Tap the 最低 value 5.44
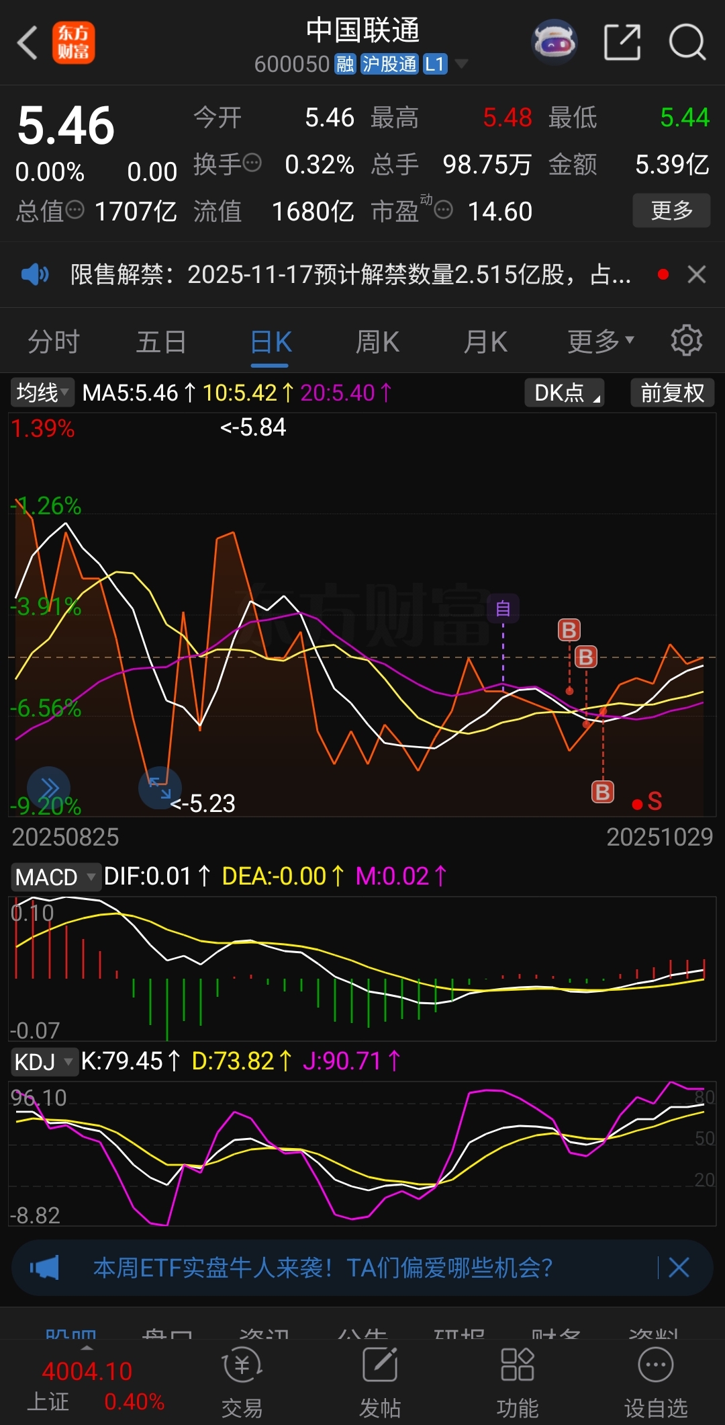This screenshot has height=1425, width=725. pyautogui.click(x=685, y=118)
